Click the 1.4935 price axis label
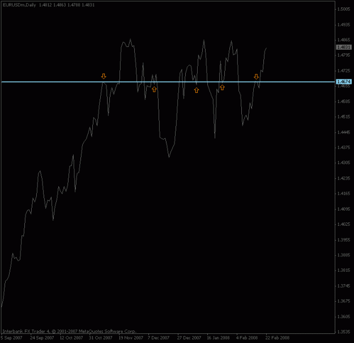The image size is (354, 343). (x=344, y=24)
